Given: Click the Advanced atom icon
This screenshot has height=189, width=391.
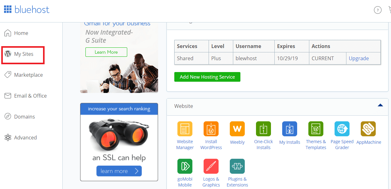Looking at the screenshot, I should (x=8, y=138).
